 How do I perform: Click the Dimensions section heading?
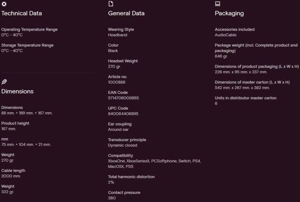pos(17,92)
